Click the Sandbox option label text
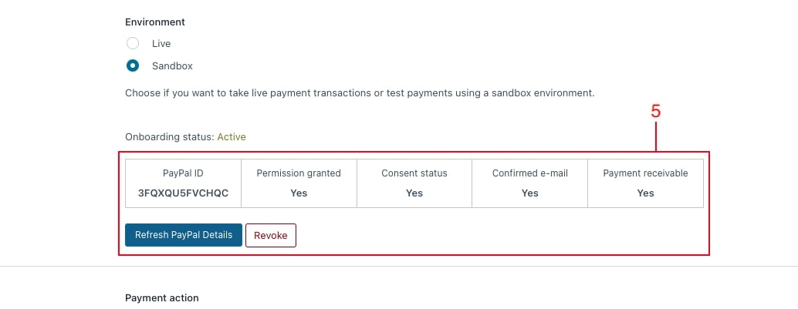 tap(173, 66)
